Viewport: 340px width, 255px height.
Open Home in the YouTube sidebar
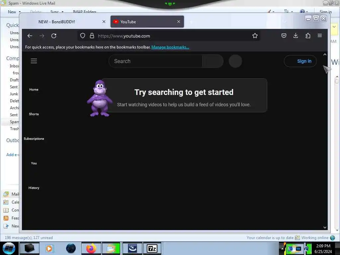pos(34,90)
